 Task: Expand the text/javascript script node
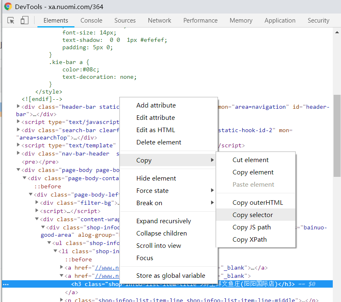18,121
